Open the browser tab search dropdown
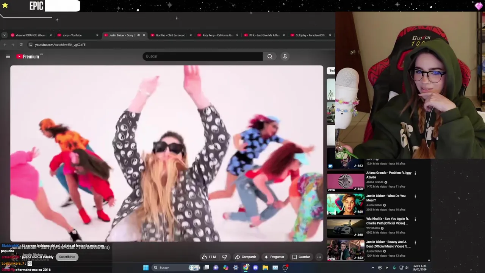This screenshot has width=485, height=273. (x=4, y=35)
